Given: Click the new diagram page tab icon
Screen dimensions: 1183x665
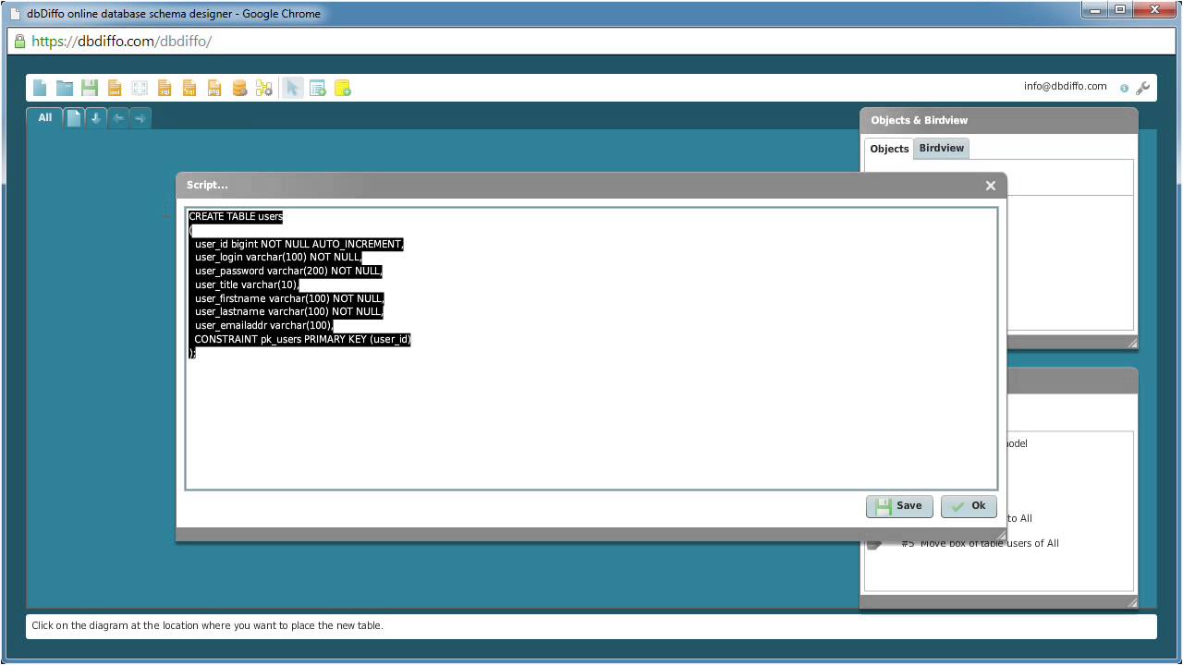Looking at the screenshot, I should [x=74, y=118].
